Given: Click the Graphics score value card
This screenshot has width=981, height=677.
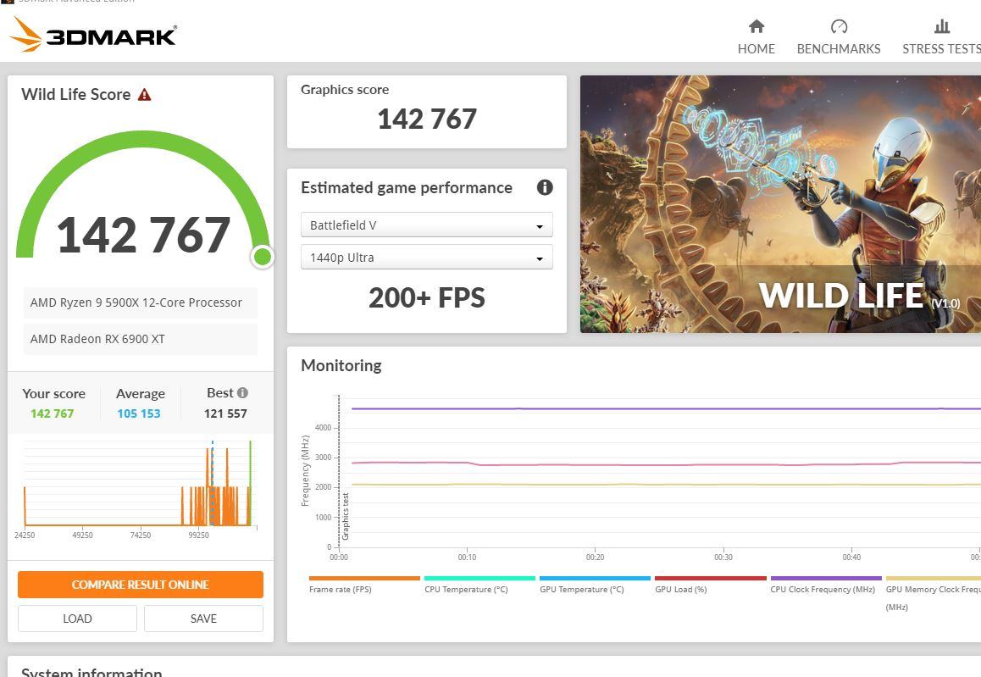Looking at the screenshot, I should point(427,112).
